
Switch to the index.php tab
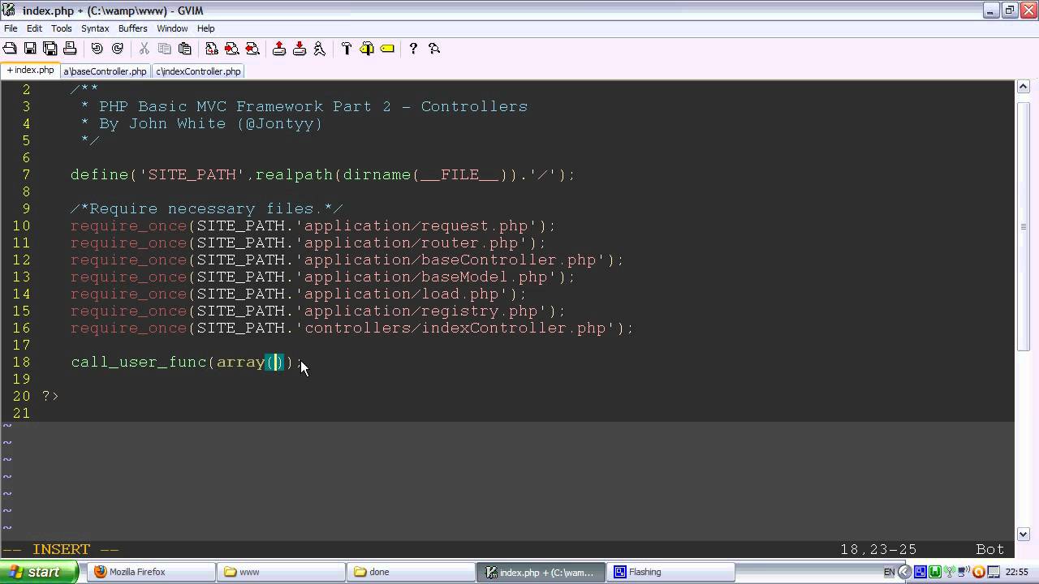(30, 71)
